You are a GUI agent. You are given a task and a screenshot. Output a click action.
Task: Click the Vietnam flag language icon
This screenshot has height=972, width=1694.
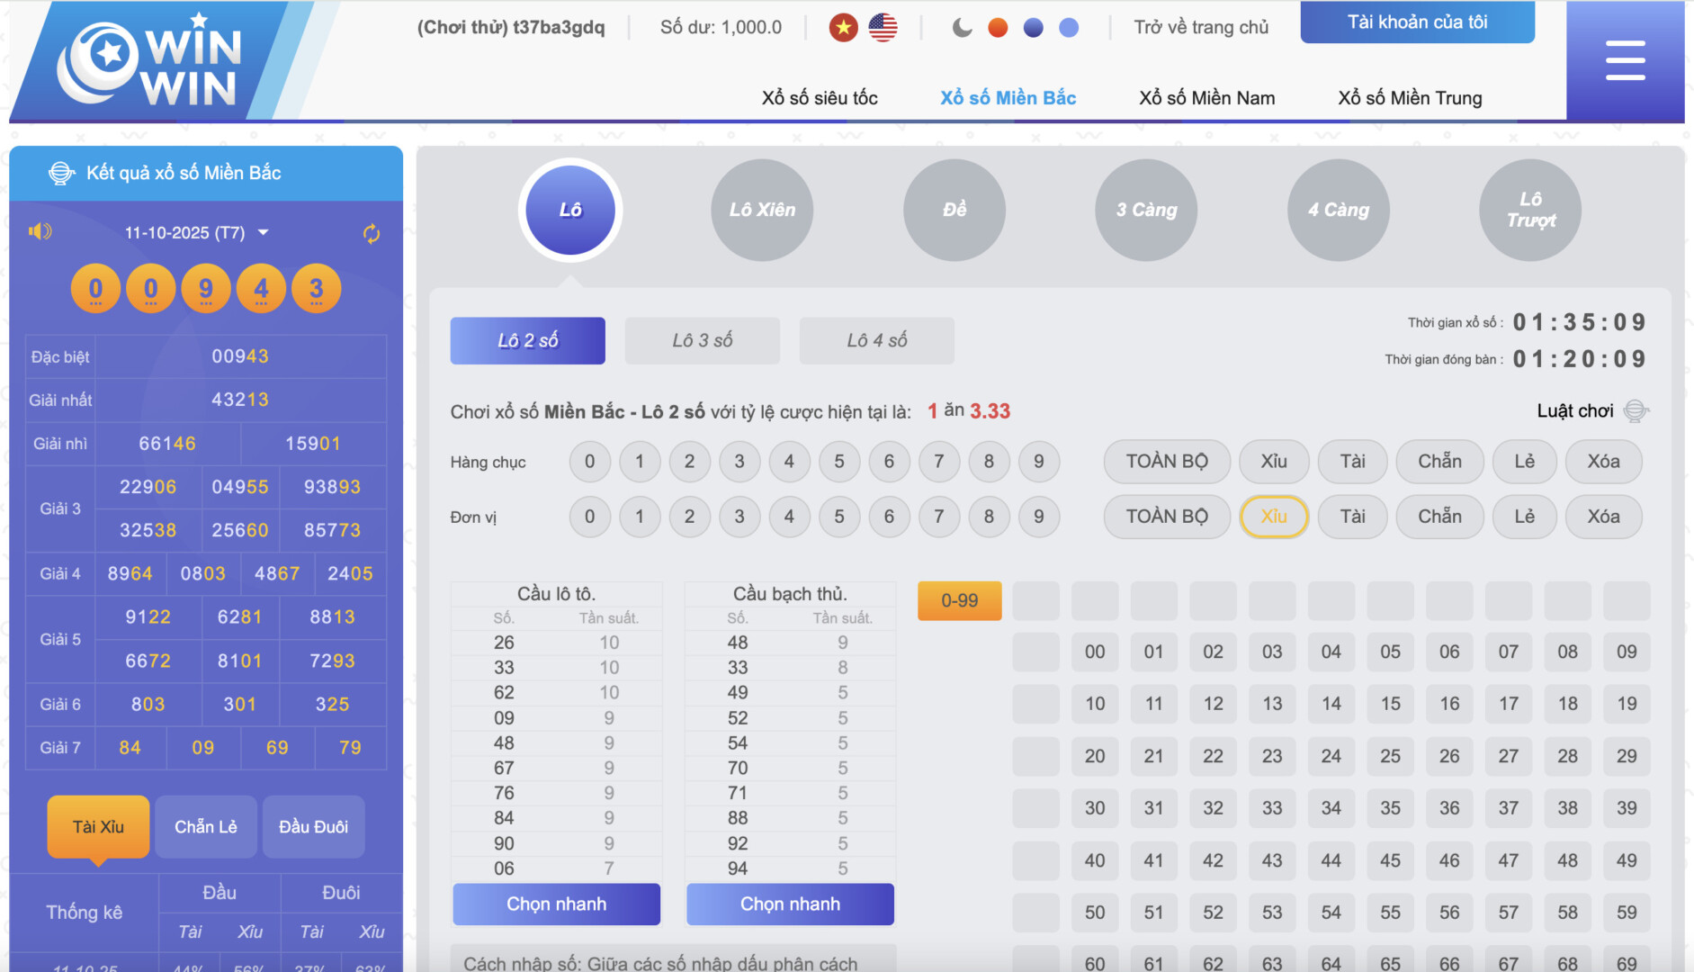(843, 28)
